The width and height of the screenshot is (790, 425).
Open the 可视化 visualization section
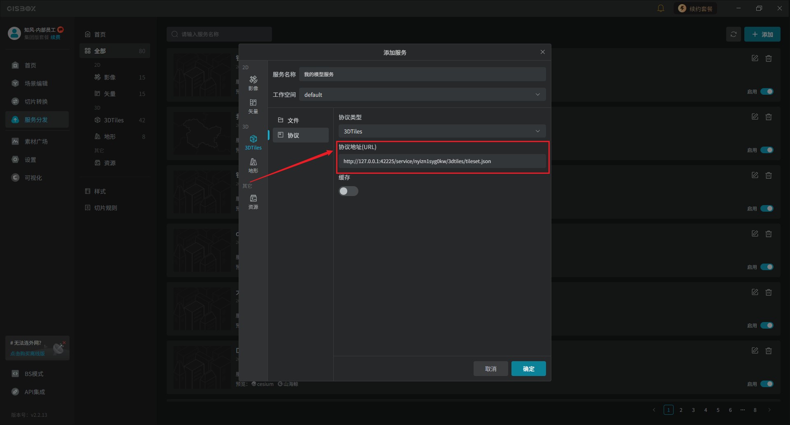37,177
